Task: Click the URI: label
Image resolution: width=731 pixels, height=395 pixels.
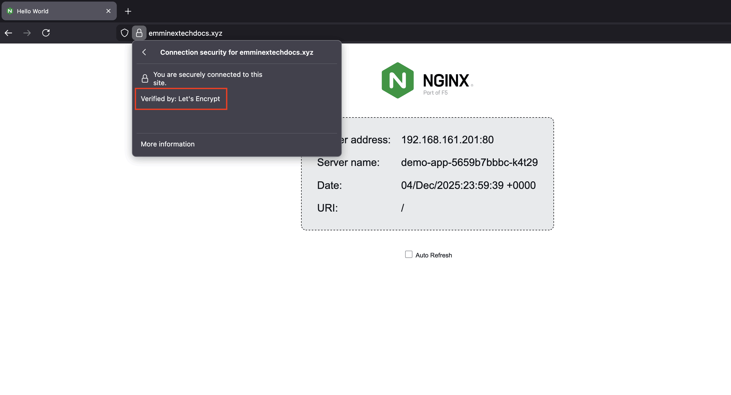Action: click(327, 208)
